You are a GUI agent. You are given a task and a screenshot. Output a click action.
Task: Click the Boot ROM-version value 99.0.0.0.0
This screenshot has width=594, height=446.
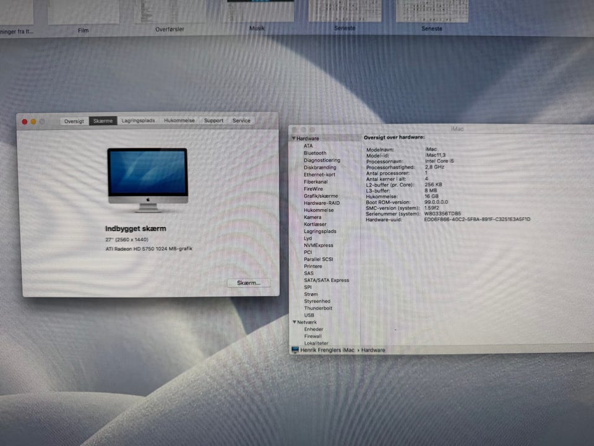pos(436,202)
